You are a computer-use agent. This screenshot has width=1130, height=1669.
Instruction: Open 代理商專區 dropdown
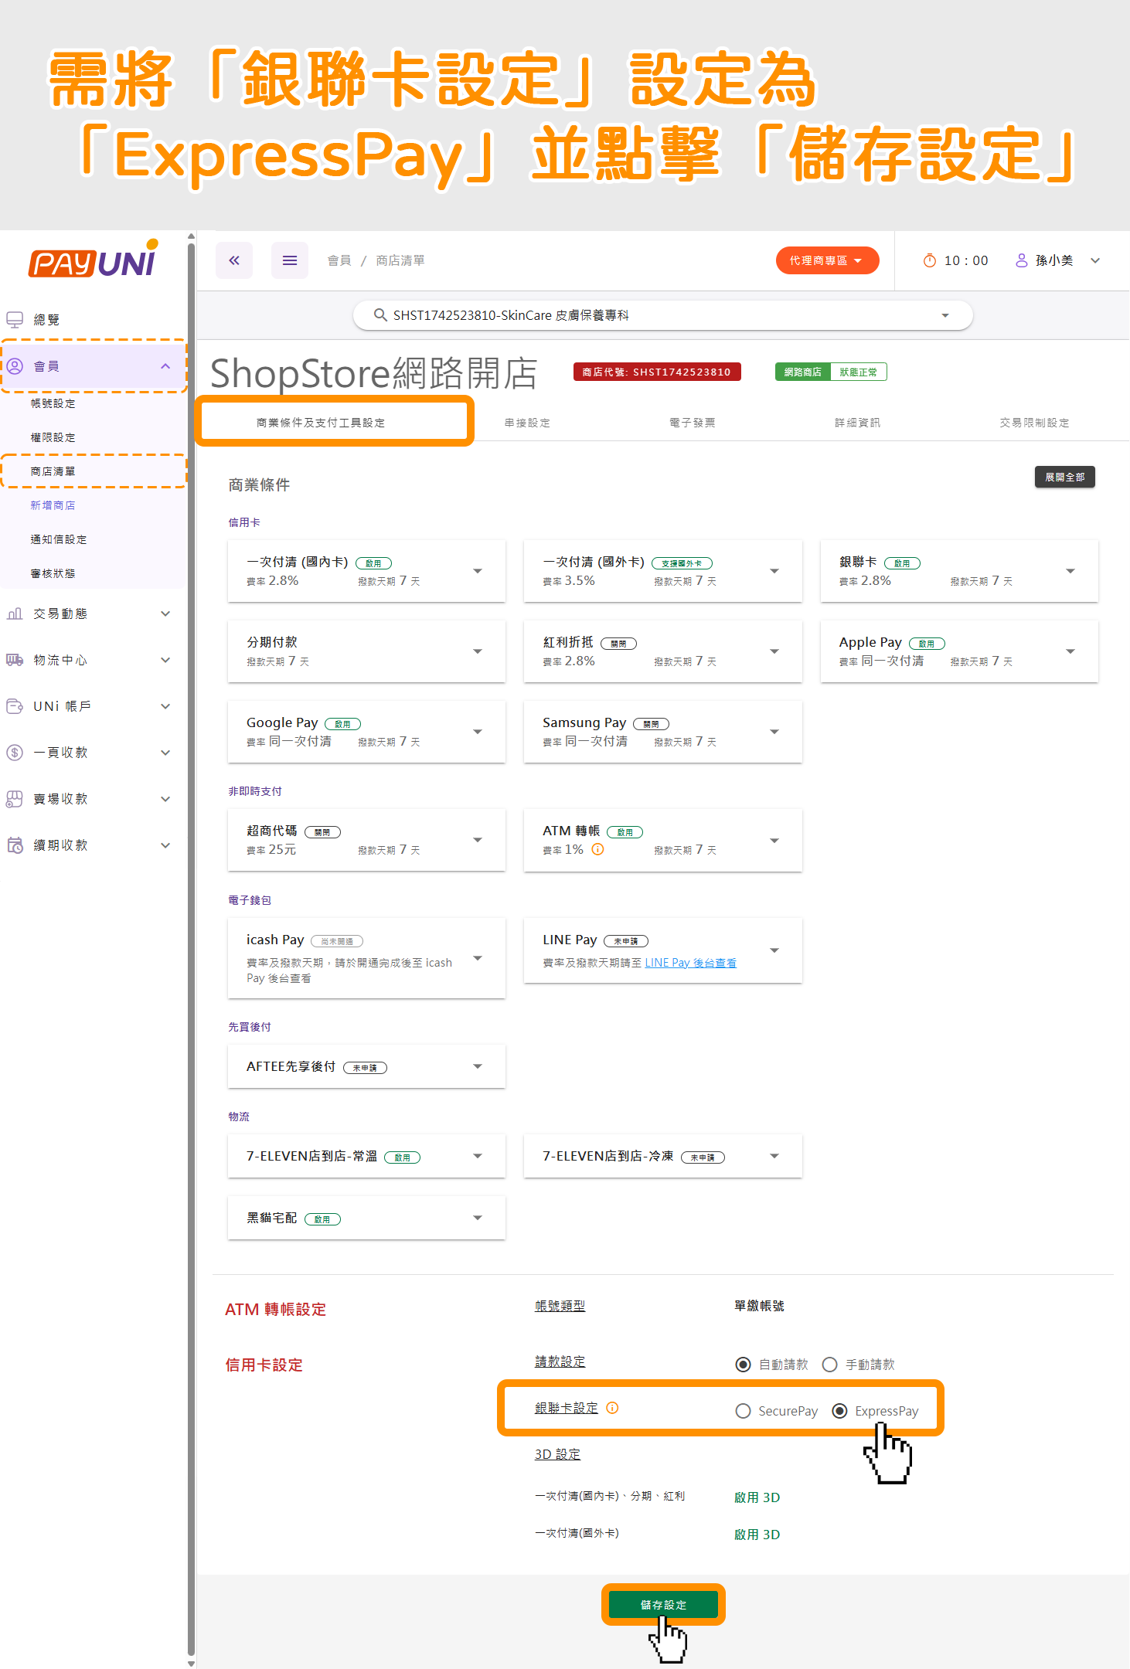(x=827, y=260)
